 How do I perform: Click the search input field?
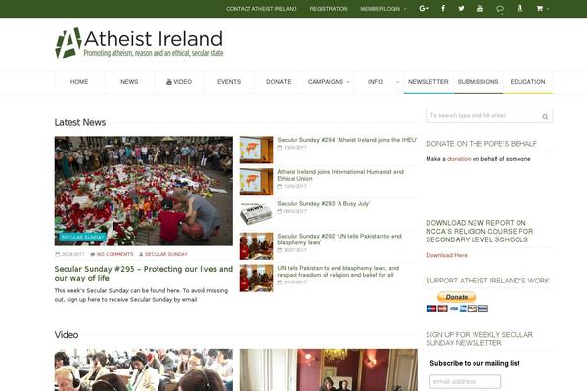coord(483,116)
